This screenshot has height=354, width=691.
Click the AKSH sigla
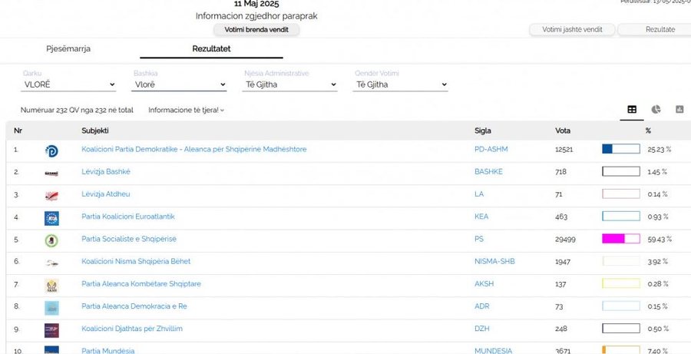pos(484,284)
